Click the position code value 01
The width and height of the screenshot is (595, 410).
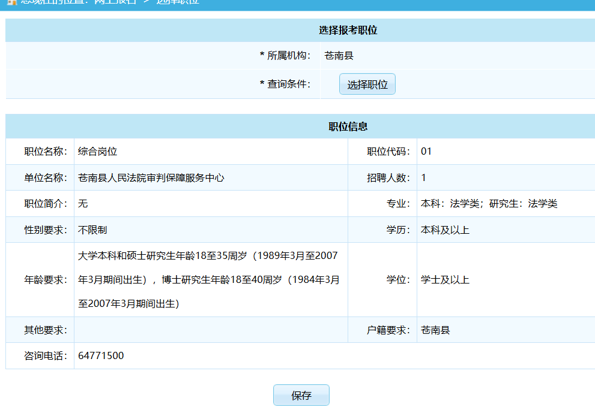click(x=426, y=152)
